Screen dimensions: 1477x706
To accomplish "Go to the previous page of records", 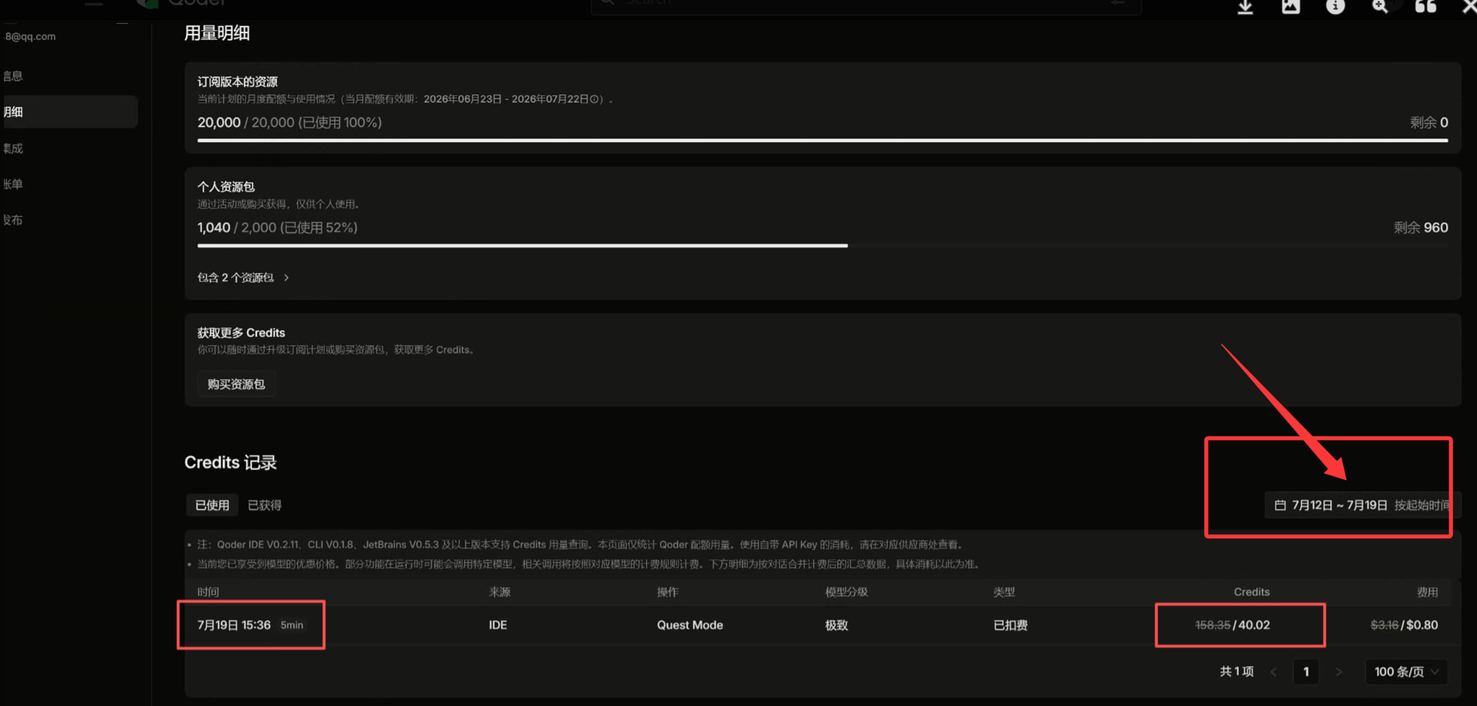I will click(1274, 671).
